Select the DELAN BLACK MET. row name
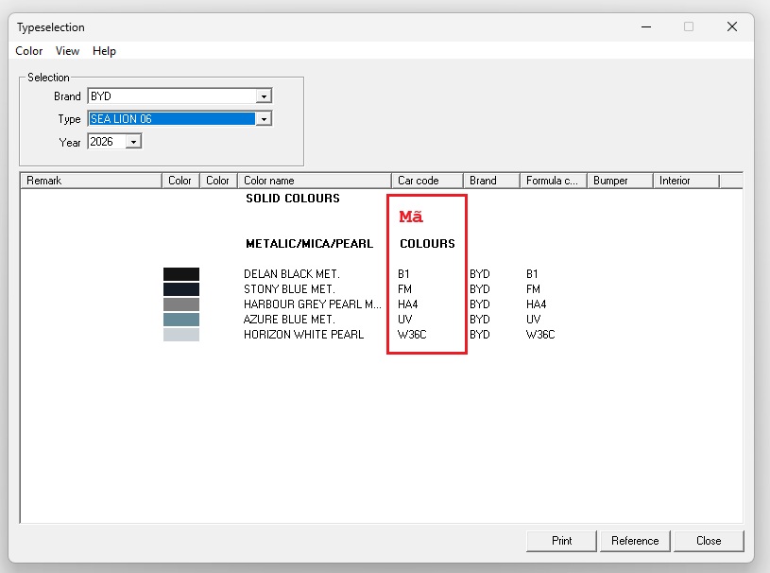The image size is (770, 573). 292,274
